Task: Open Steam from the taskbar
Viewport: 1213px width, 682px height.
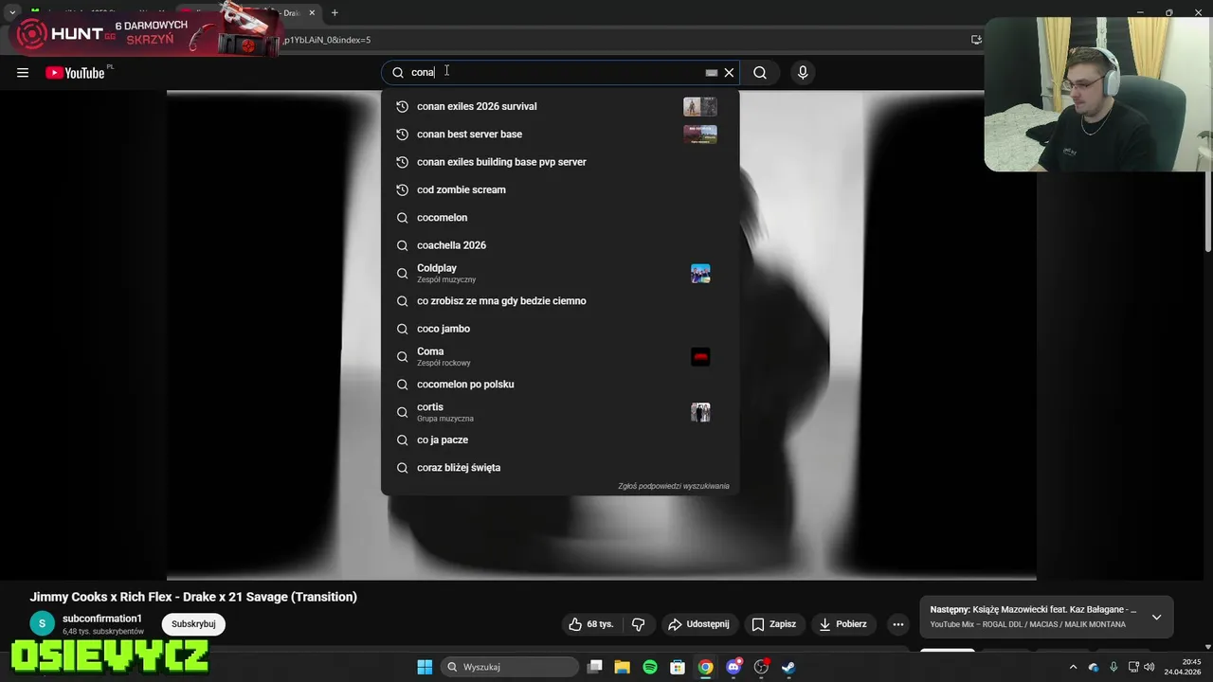Action: coord(788,667)
